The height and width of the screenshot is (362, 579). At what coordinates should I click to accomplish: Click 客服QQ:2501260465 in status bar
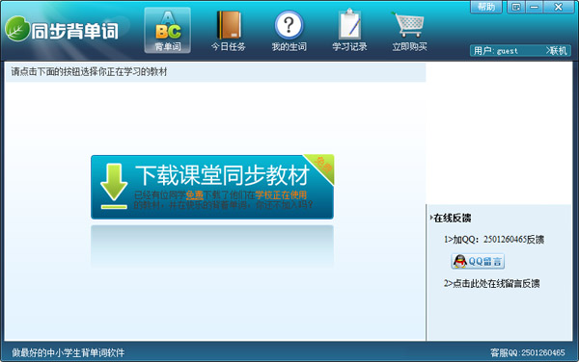(x=527, y=352)
